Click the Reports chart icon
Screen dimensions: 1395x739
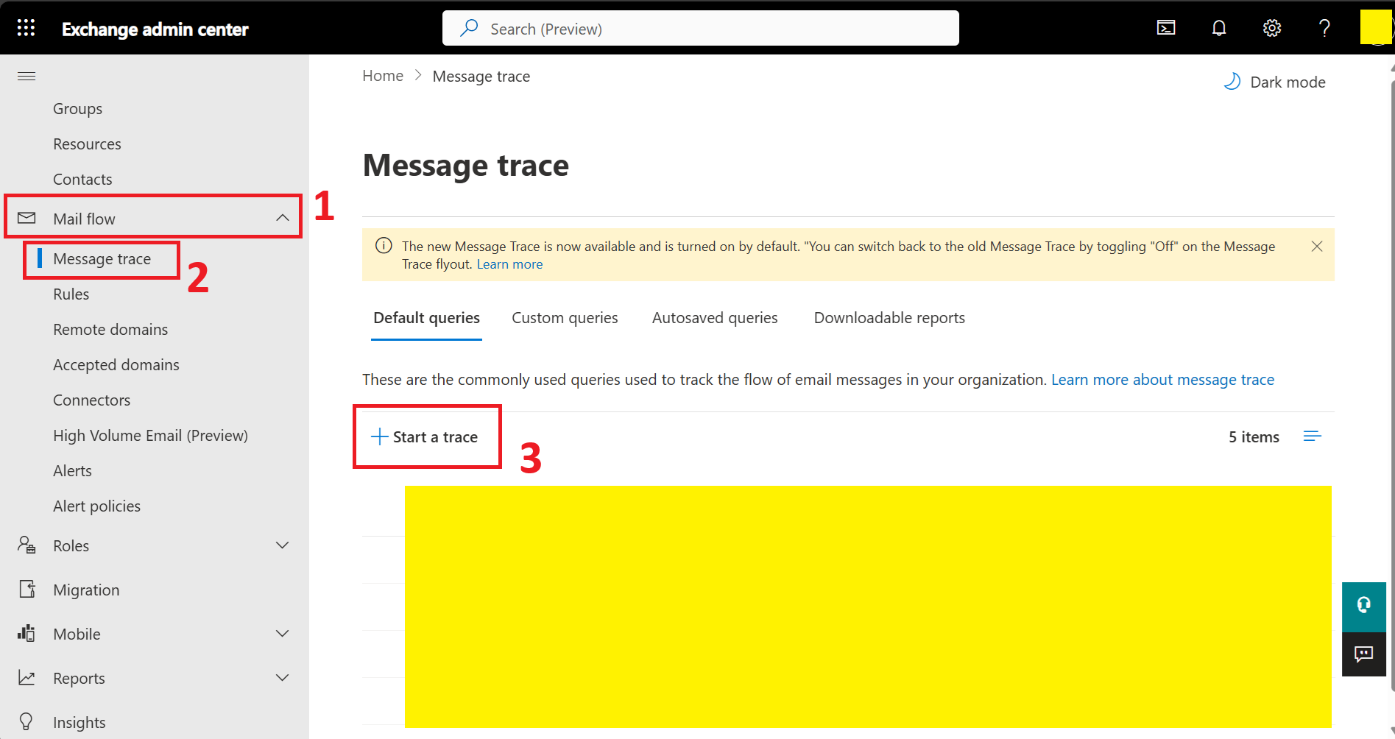[x=27, y=678]
